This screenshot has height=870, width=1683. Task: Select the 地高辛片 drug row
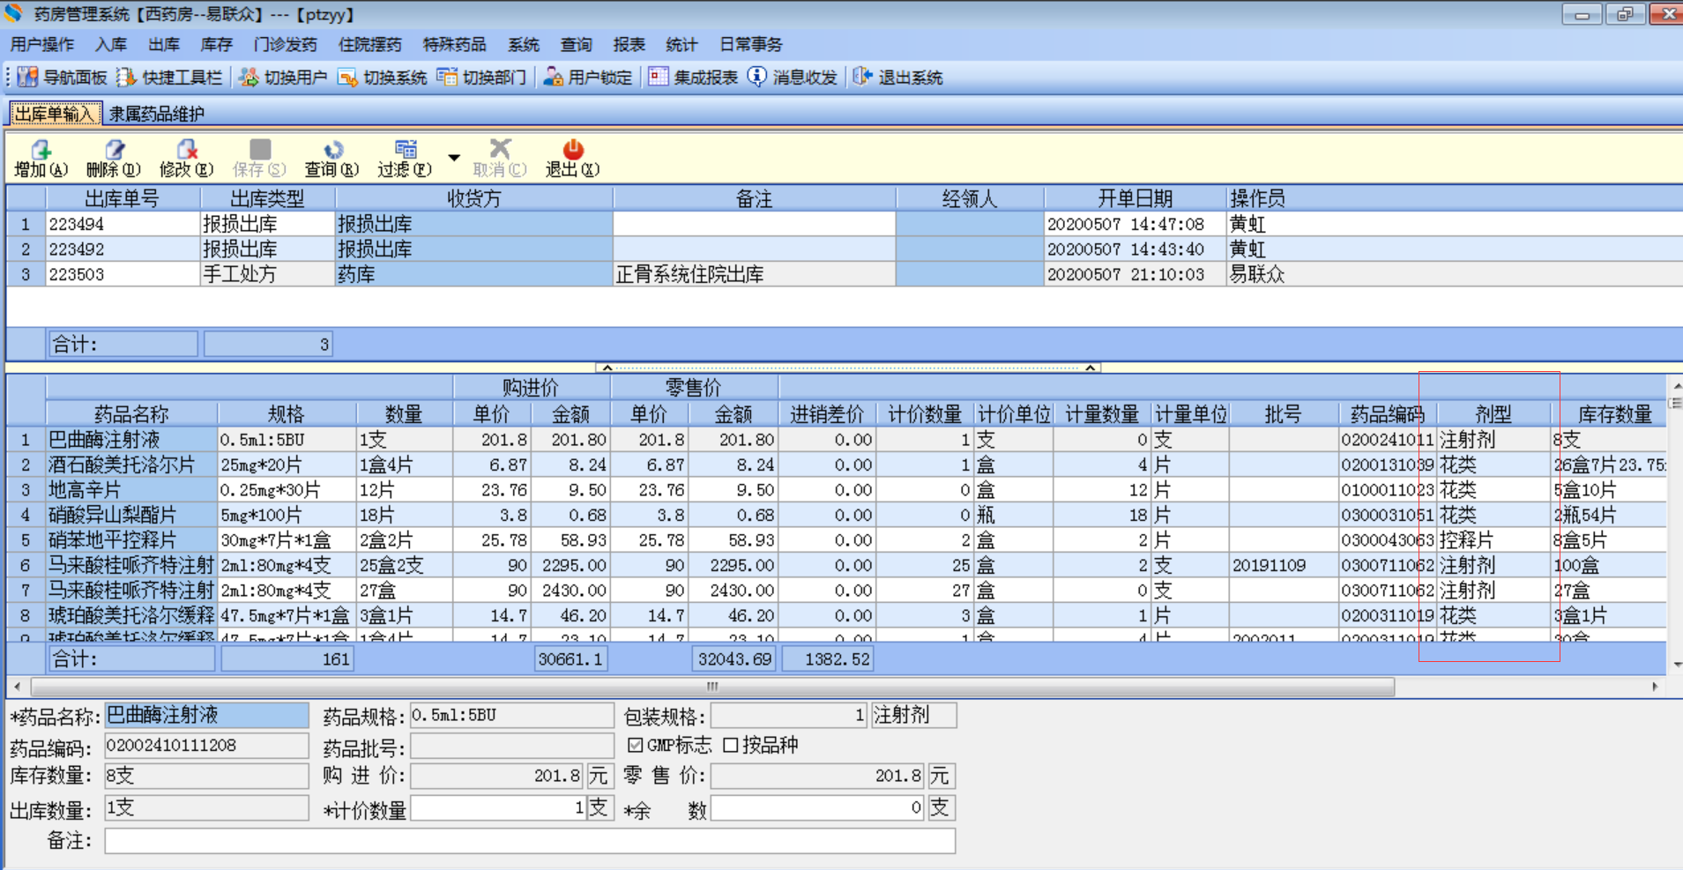click(837, 489)
